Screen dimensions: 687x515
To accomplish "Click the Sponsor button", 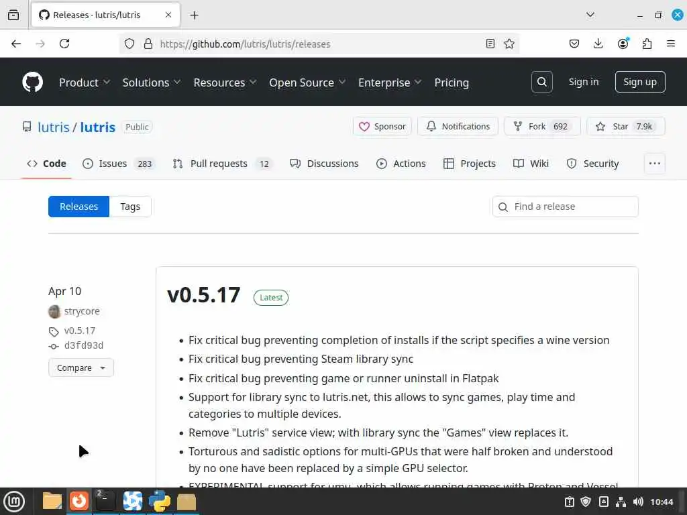I will tap(382, 127).
